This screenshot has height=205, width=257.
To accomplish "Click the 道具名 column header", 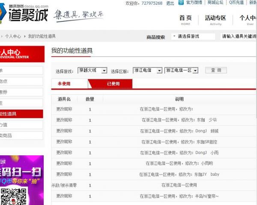I will (x=64, y=99).
